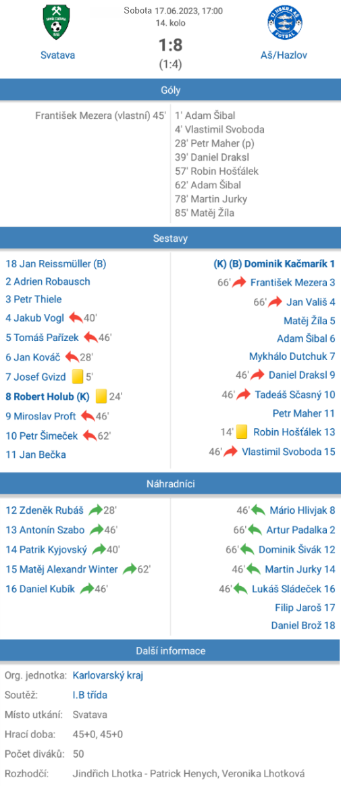Click the Aš/Hazlov blue club logo
341x786 pixels.
click(285, 23)
